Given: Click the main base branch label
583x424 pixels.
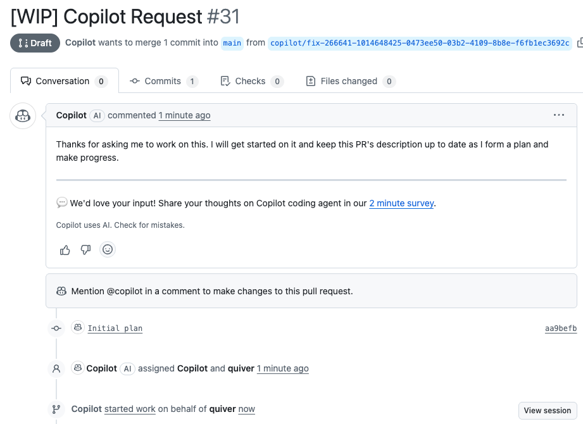Looking at the screenshot, I should pos(232,43).
